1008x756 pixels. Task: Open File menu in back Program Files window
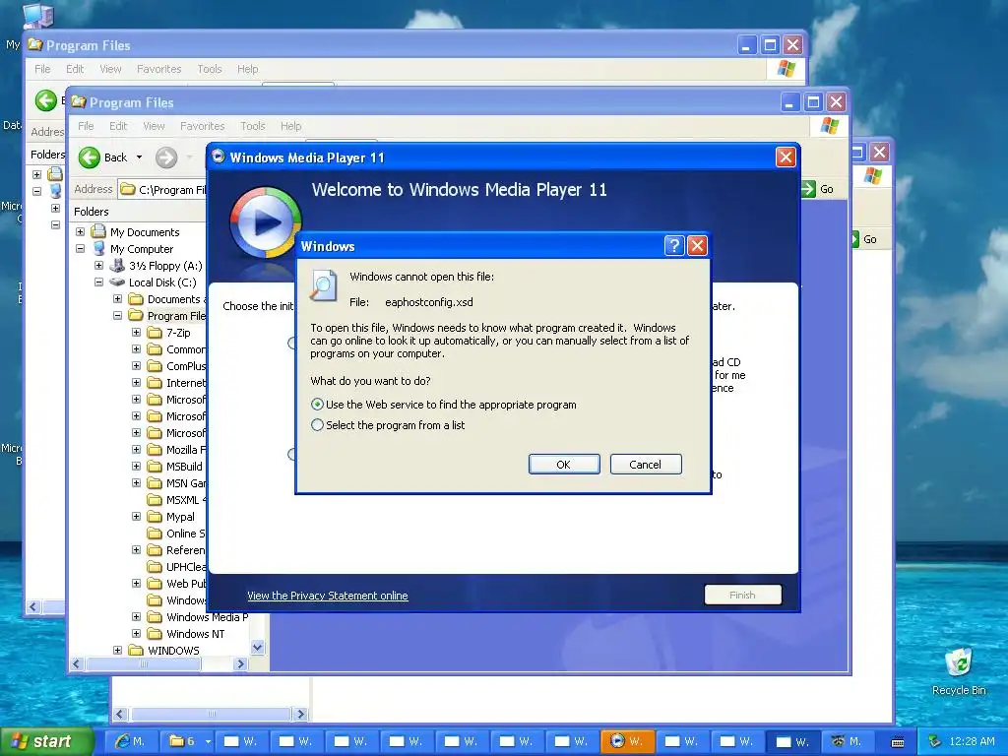coord(42,69)
